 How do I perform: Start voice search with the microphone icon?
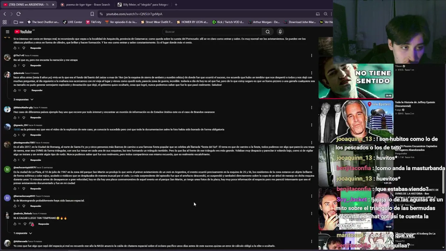pyautogui.click(x=280, y=32)
